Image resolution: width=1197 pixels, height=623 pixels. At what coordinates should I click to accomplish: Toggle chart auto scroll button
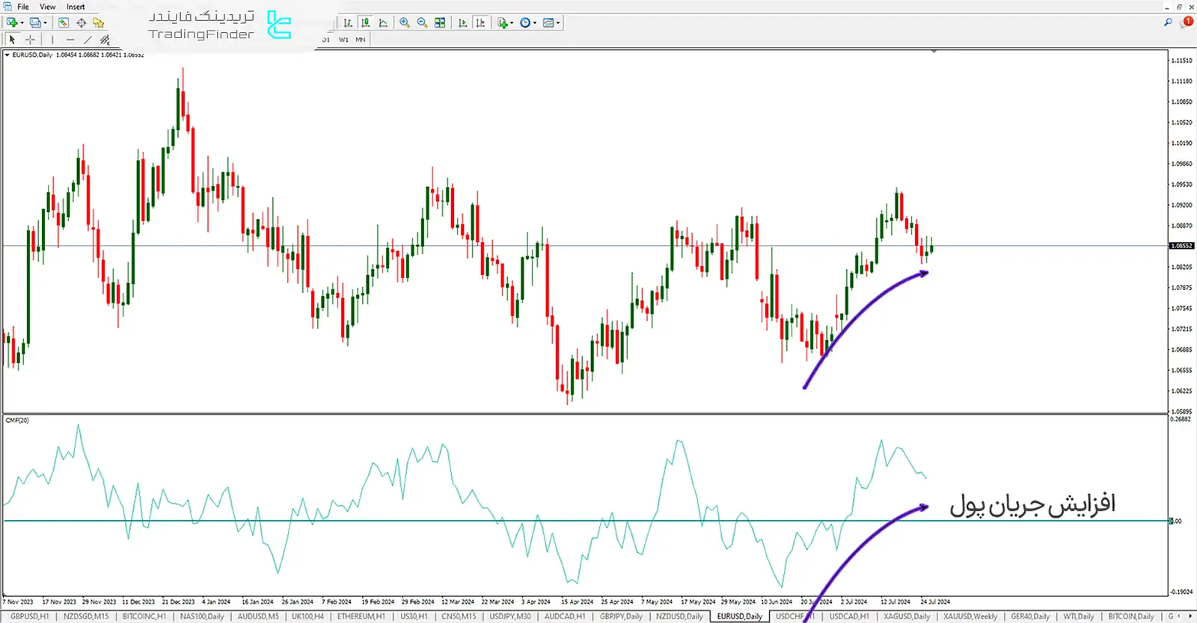click(462, 23)
